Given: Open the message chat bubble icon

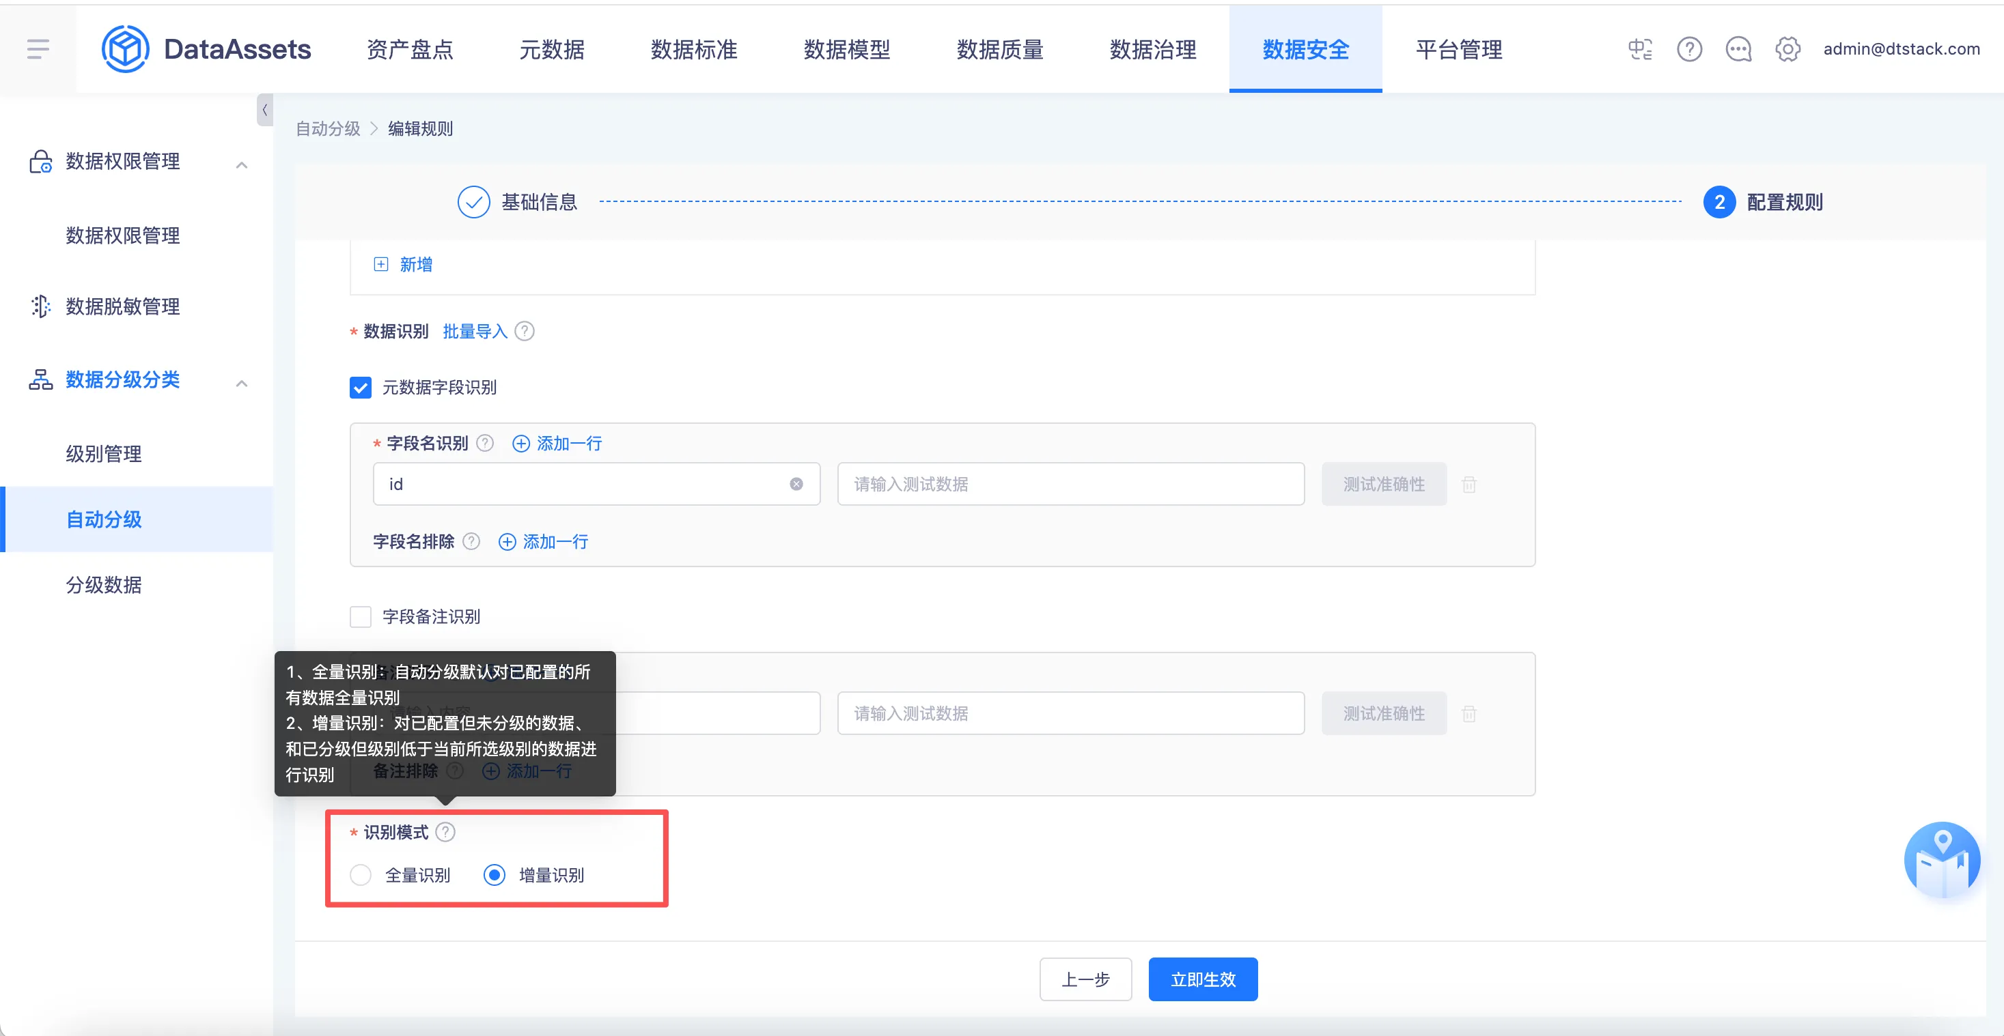Looking at the screenshot, I should pos(1738,49).
